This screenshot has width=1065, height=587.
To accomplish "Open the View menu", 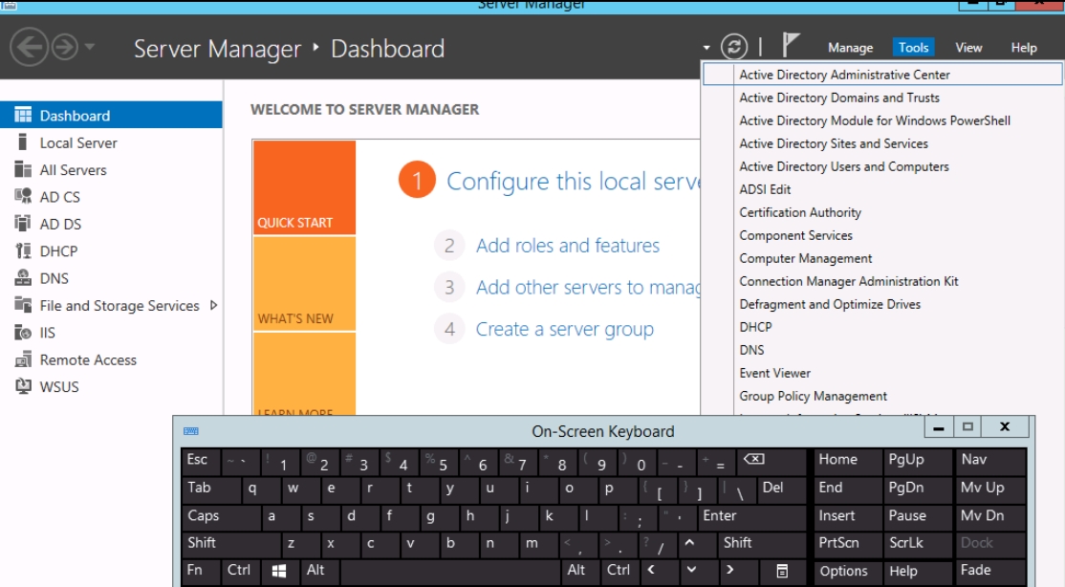I will coord(968,48).
